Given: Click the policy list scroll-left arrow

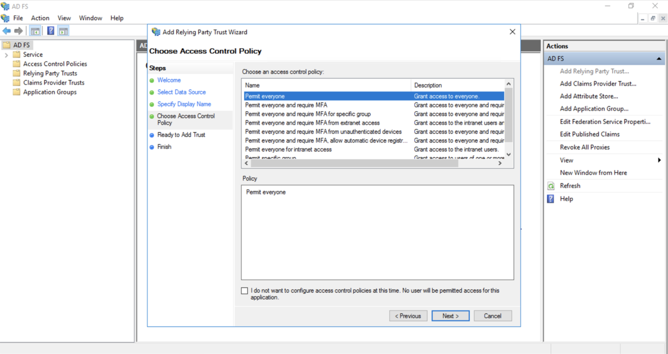Looking at the screenshot, I should point(247,163).
